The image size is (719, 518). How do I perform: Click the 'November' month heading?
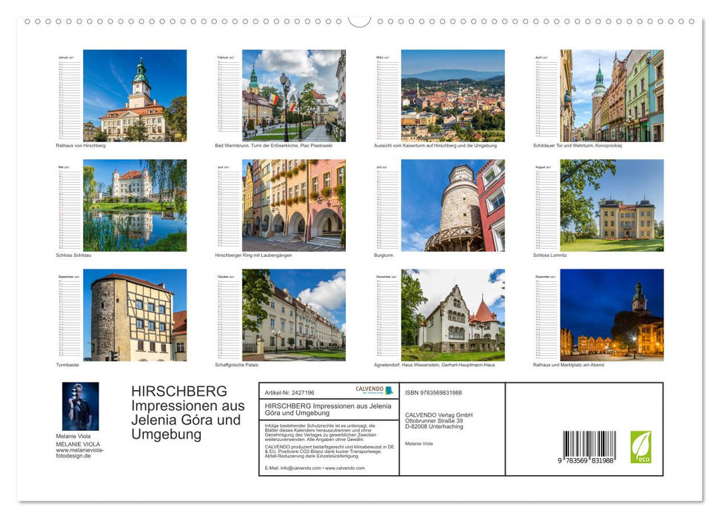386,277
